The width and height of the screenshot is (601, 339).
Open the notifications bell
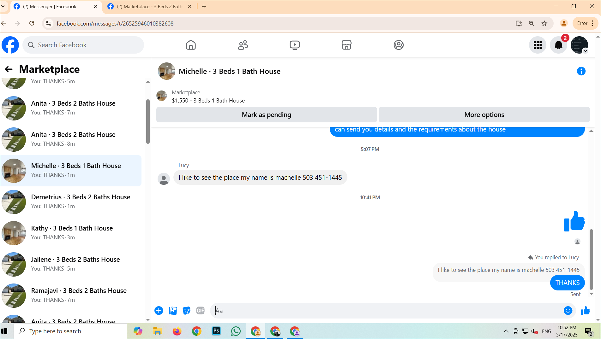558,45
